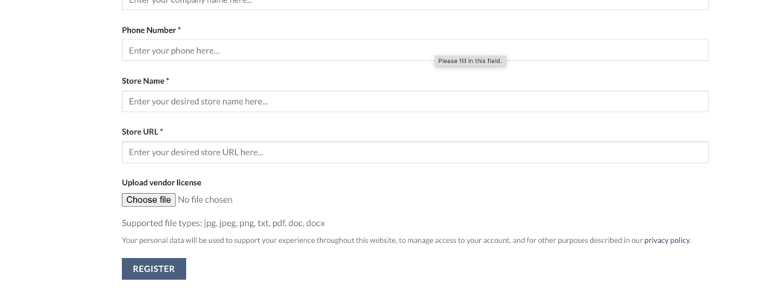
Task: Open the privacy policy link
Action: (x=667, y=240)
